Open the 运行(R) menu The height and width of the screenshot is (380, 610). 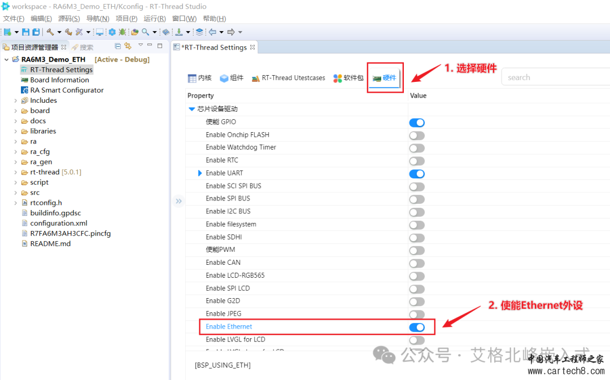coord(154,19)
